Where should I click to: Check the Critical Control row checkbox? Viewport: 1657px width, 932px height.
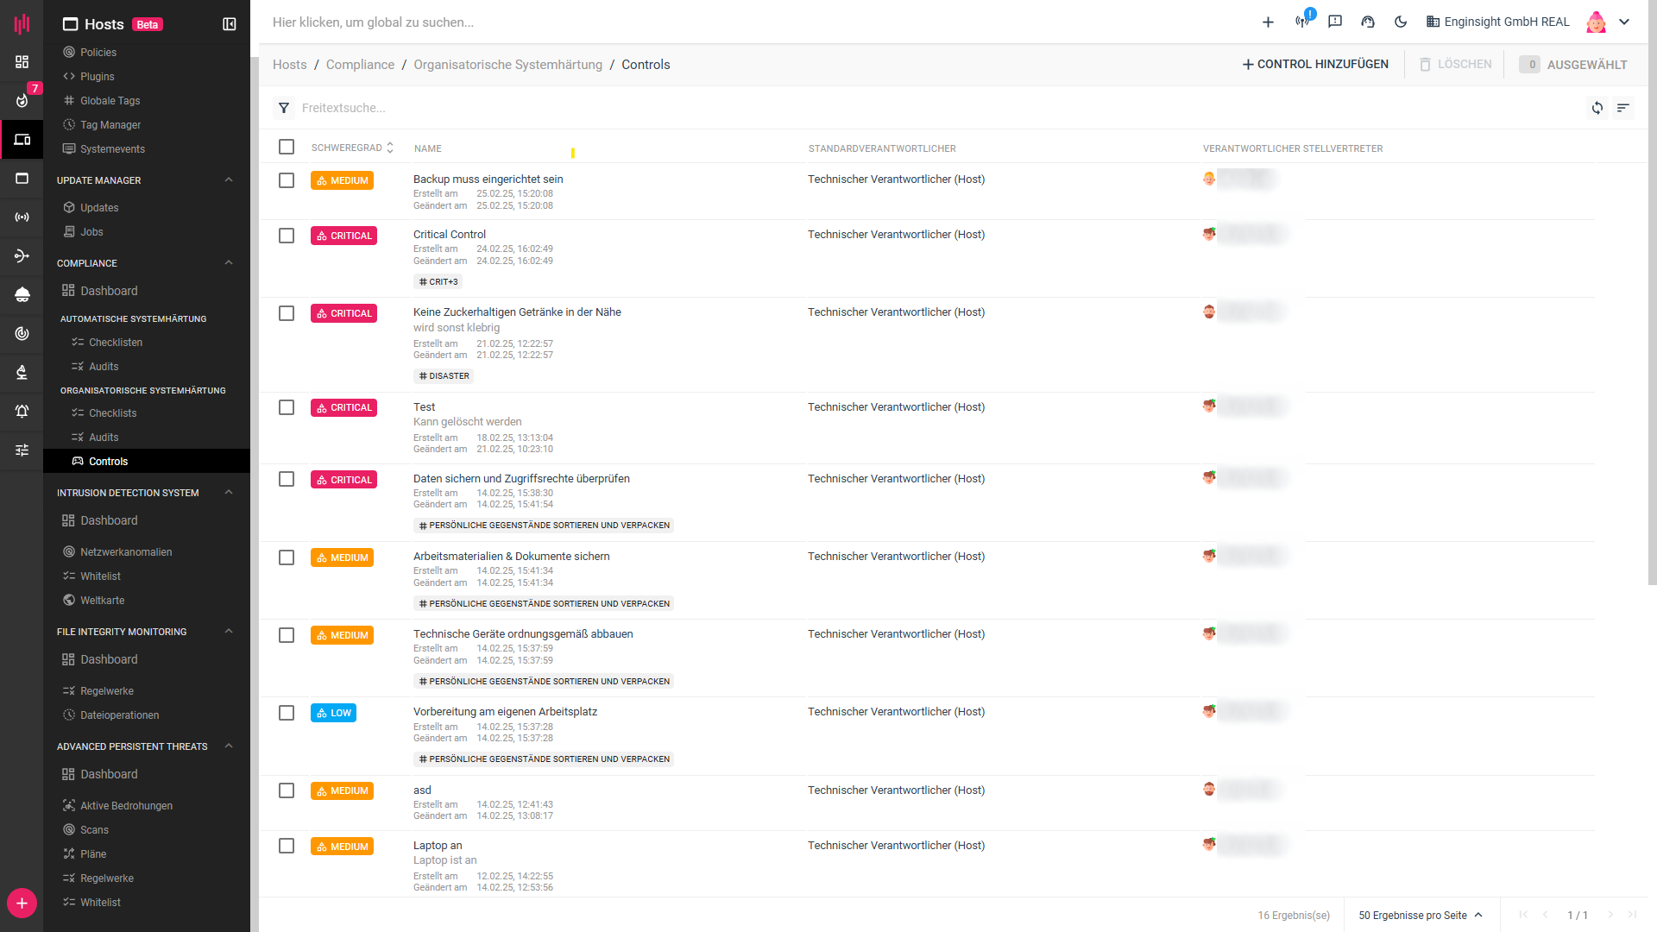click(287, 236)
